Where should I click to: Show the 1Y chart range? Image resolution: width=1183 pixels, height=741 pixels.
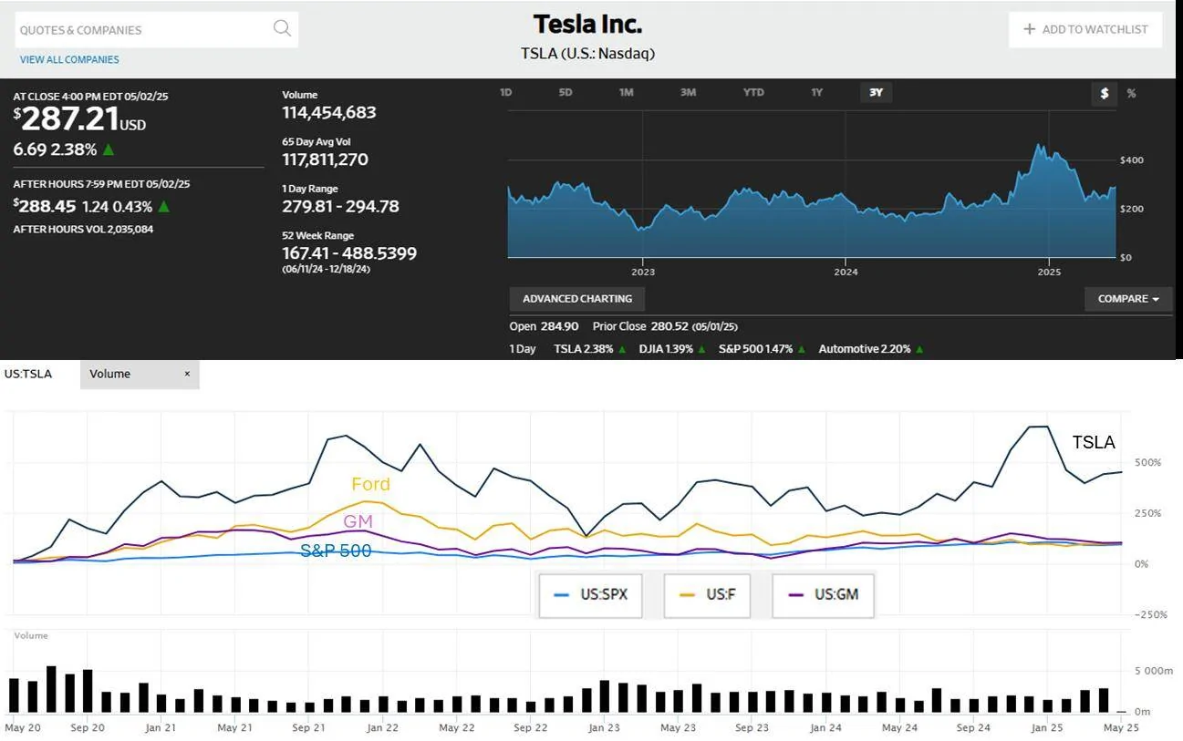817,92
